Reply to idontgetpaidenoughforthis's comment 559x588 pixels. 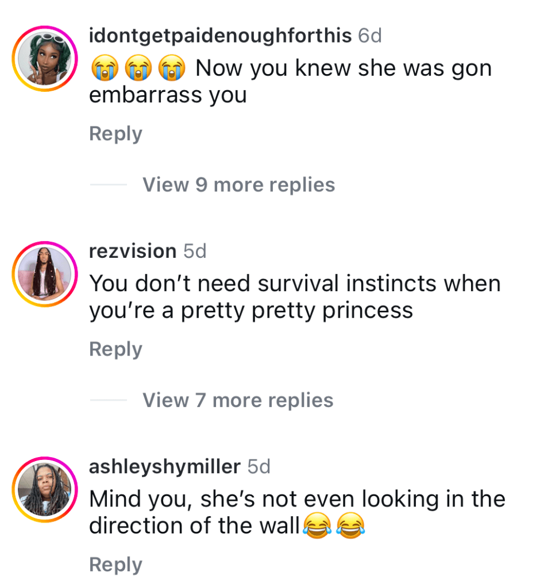(115, 134)
